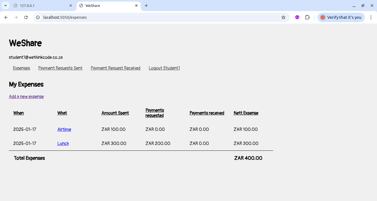Open Payment Requests Sent
This screenshot has width=377, height=201.
click(x=60, y=68)
